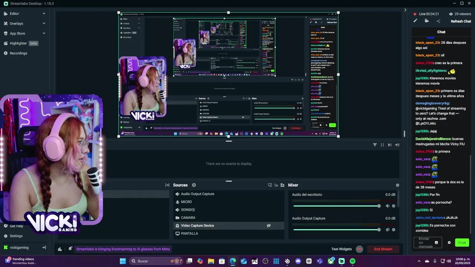Click the taskbar Buscar search box
475x267 pixels.
point(156,261)
